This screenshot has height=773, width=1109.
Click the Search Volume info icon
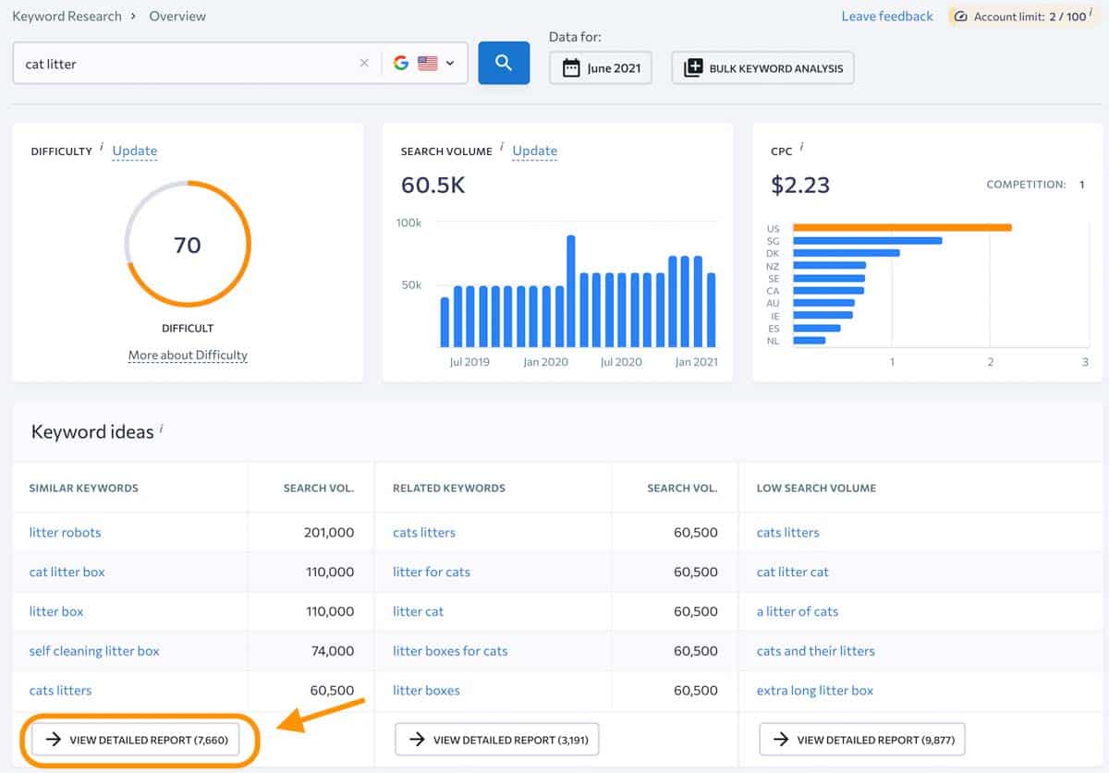pyautogui.click(x=502, y=147)
